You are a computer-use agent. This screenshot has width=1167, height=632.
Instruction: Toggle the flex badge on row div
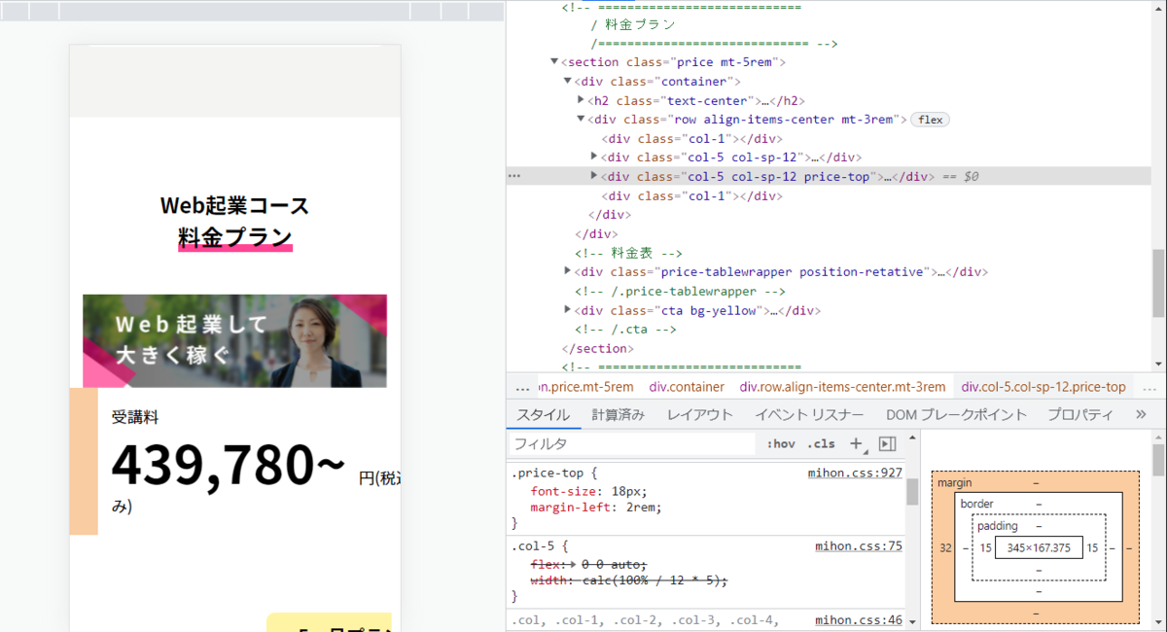point(930,120)
